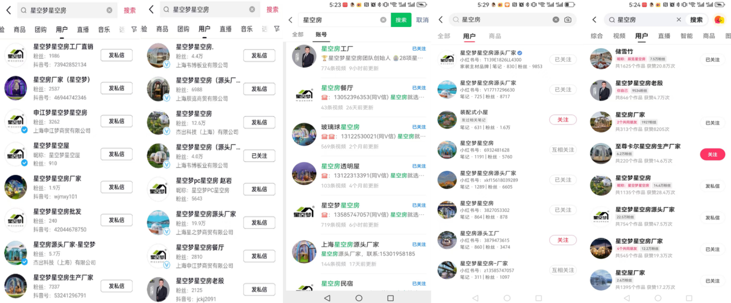Tap back arrow in the leftmost Douyin screen
The width and height of the screenshot is (731, 303).
coord(8,10)
